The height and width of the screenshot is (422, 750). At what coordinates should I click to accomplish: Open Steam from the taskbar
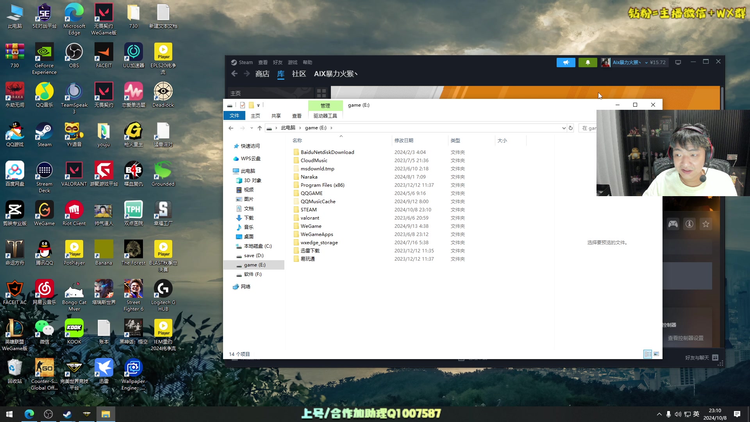pyautogui.click(x=67, y=414)
